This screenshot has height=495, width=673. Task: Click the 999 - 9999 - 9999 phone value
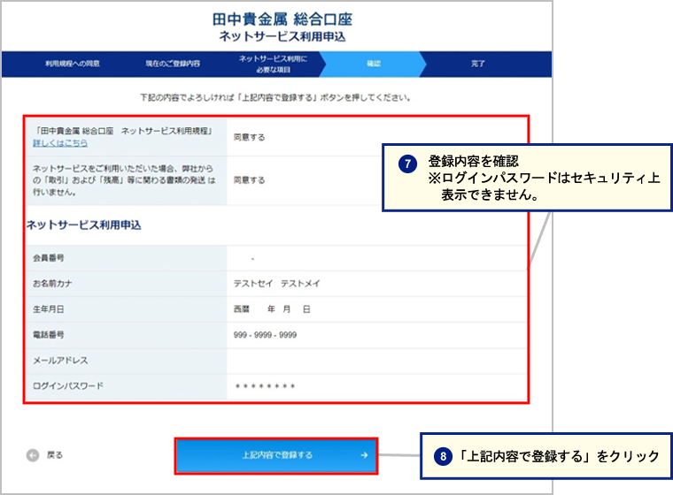tap(265, 335)
